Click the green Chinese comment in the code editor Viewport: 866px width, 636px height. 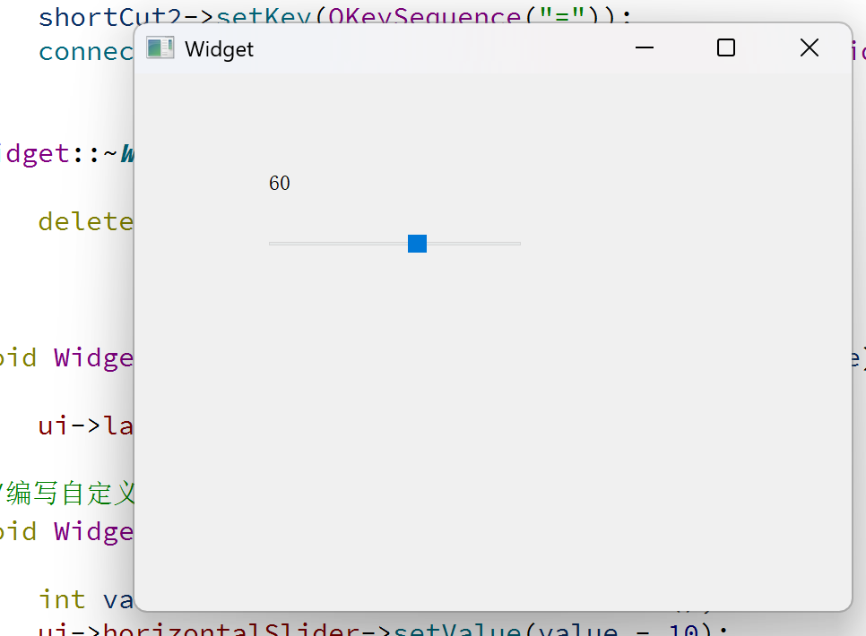coord(67,493)
